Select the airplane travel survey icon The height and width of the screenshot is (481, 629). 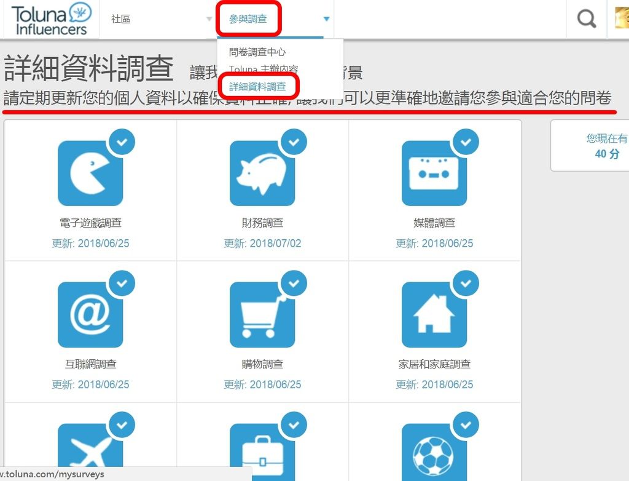pos(91,452)
